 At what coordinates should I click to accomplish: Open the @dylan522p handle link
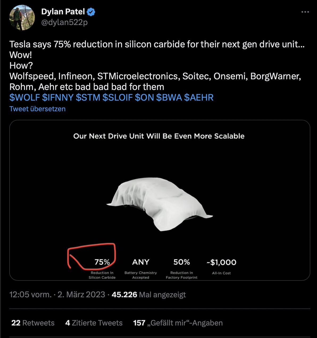64,23
